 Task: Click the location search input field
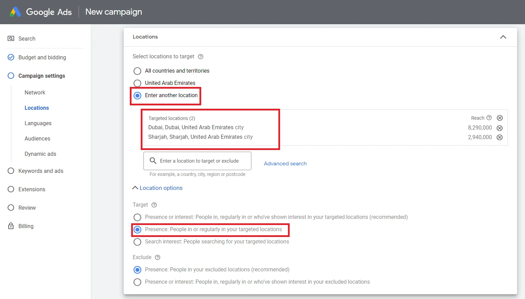[197, 161]
